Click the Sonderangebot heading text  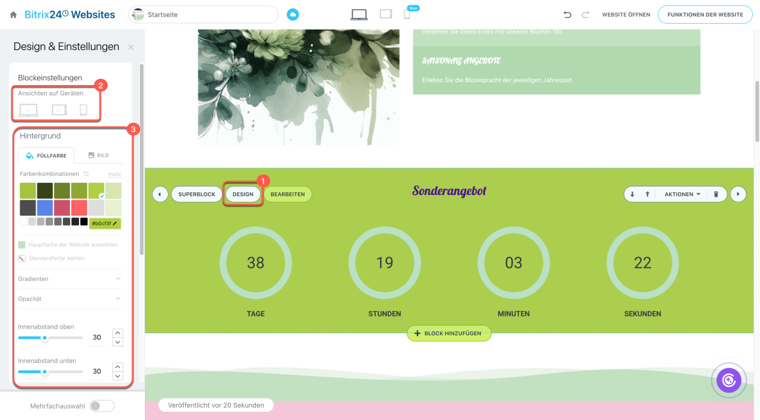[449, 191]
